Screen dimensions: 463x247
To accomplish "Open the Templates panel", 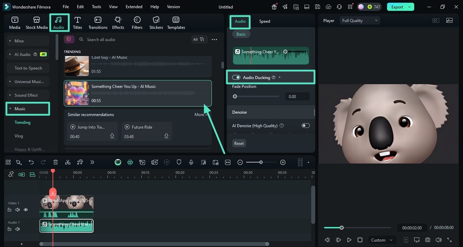I will click(176, 23).
